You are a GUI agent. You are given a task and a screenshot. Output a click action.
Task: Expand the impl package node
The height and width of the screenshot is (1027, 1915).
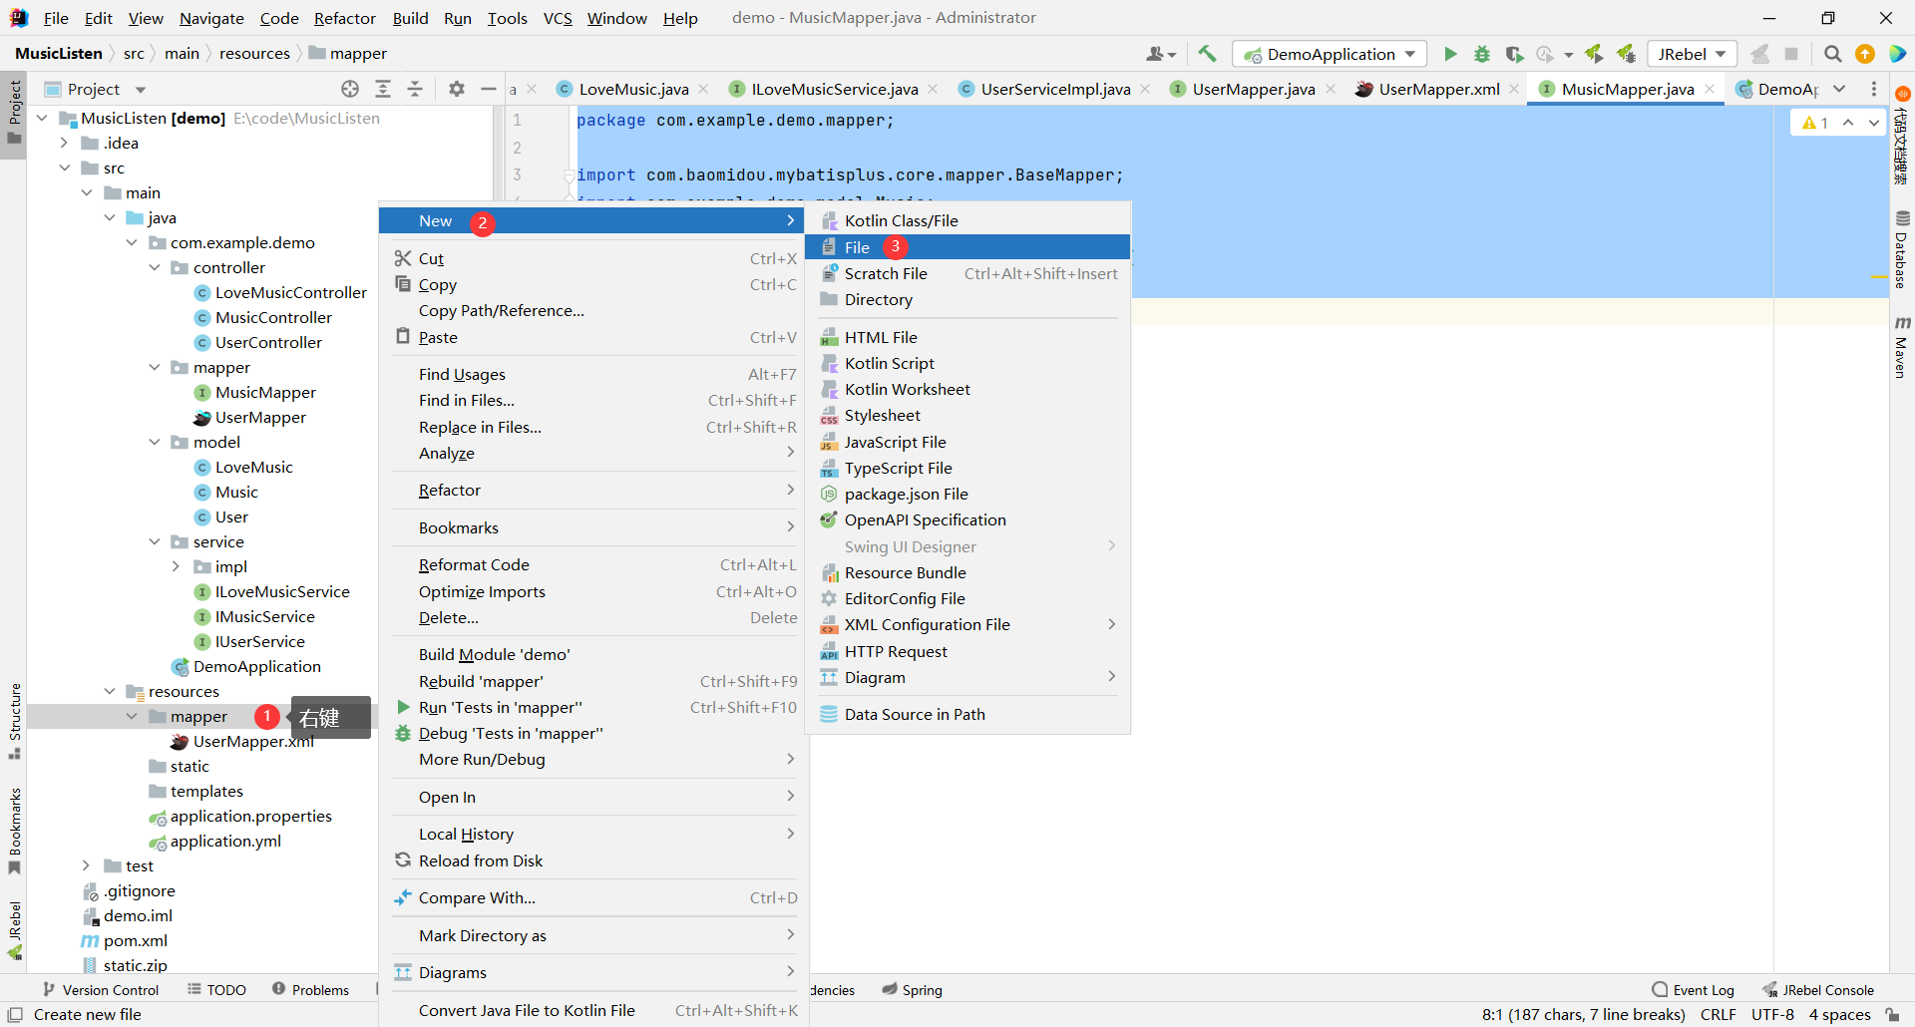point(177,566)
